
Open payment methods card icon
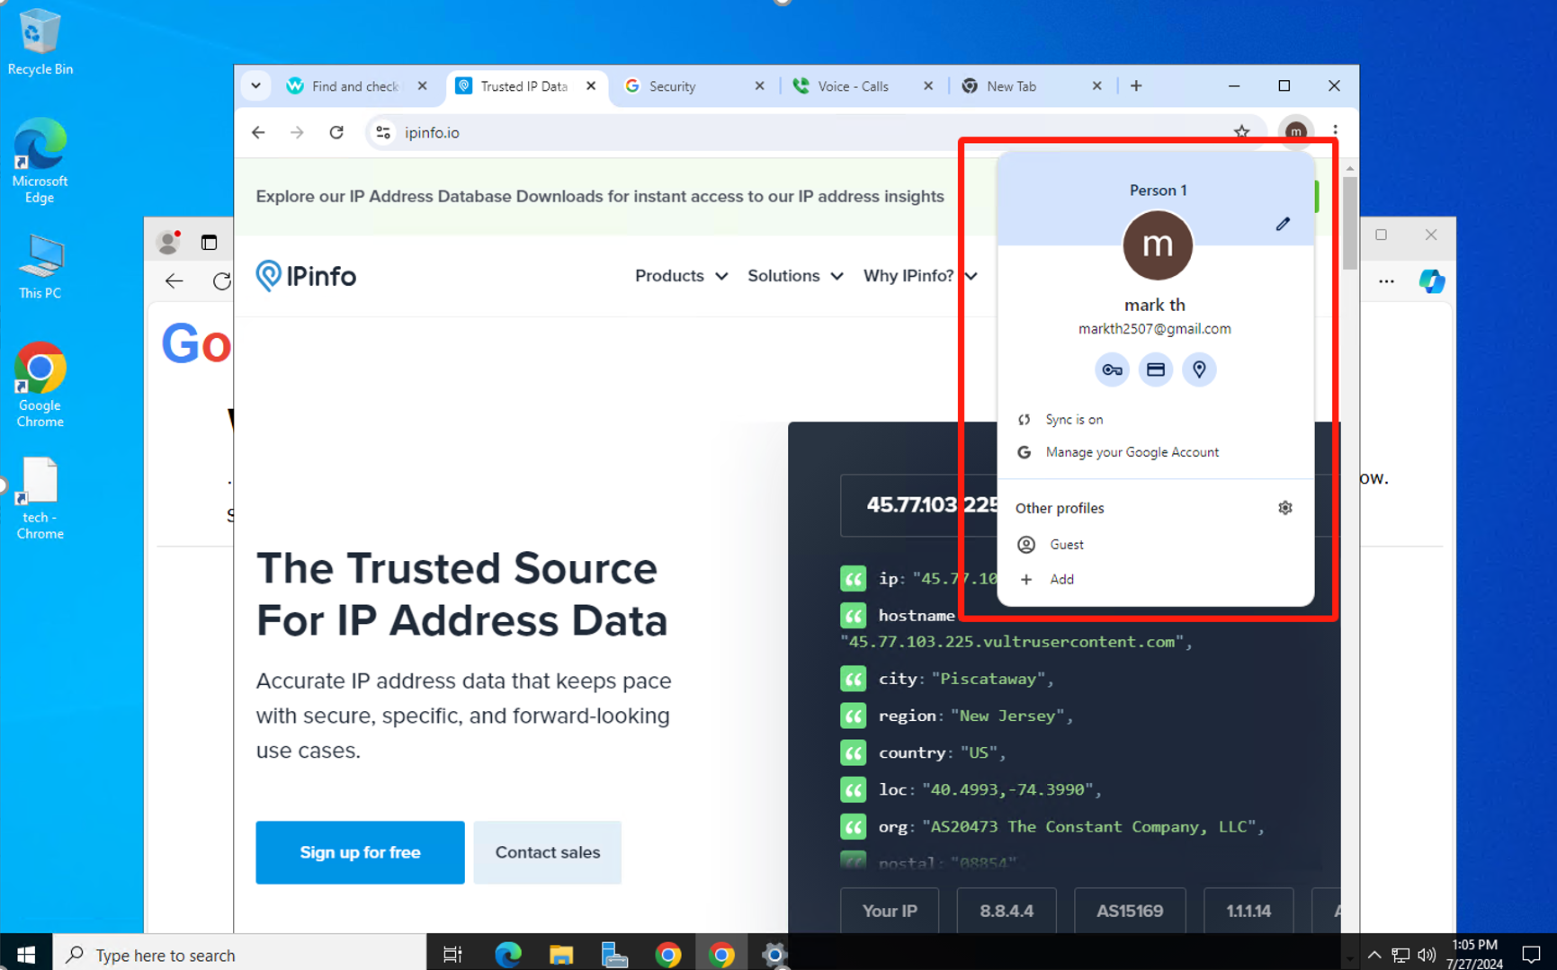click(x=1156, y=369)
